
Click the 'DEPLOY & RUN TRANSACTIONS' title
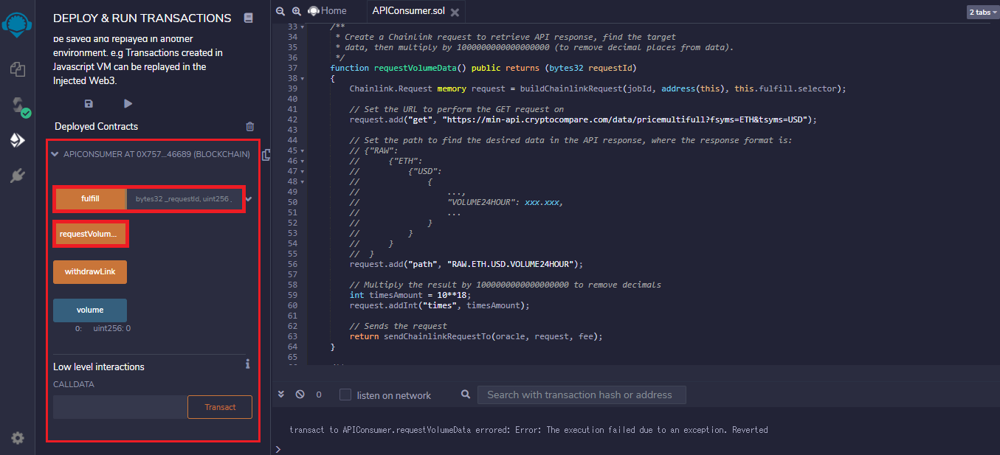(x=142, y=18)
